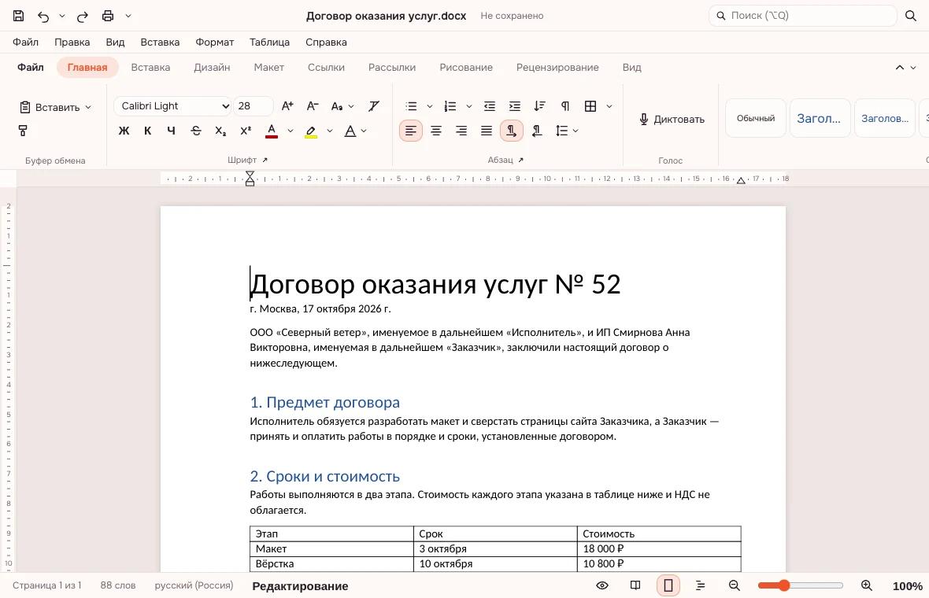
Task: Open the Файл menu in the menu bar
Action: tap(25, 42)
